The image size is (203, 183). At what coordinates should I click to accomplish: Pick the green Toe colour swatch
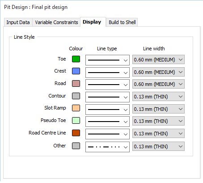click(76, 59)
